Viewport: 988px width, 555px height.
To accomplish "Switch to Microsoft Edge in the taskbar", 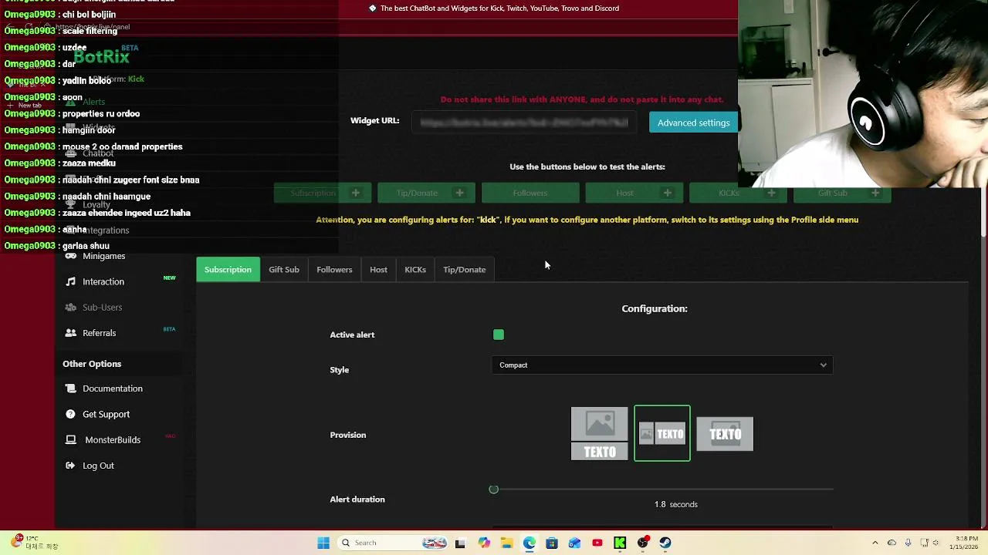I will (530, 543).
